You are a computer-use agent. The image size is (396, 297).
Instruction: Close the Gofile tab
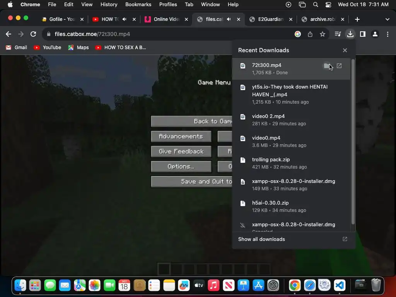[82, 19]
